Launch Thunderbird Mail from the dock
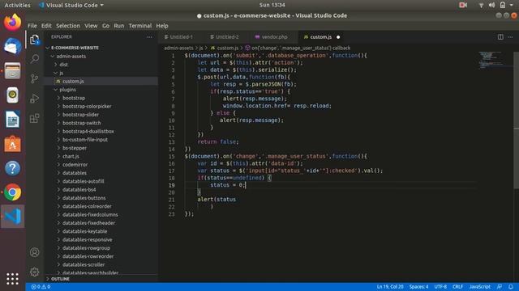Image resolution: width=519 pixels, height=291 pixels. pos(13,46)
